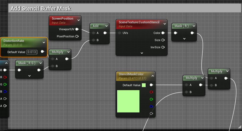Select the ScreenPosition node by its title
This screenshot has height=131, width=242.
click(x=62, y=19)
